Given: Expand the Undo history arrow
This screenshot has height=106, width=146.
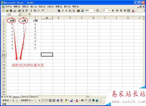Looking at the screenshot, I should 50,11.
